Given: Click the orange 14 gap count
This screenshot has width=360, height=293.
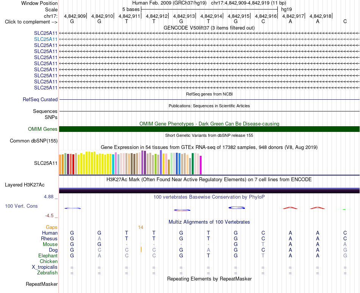Looking at the screenshot, I should click(x=141, y=227).
